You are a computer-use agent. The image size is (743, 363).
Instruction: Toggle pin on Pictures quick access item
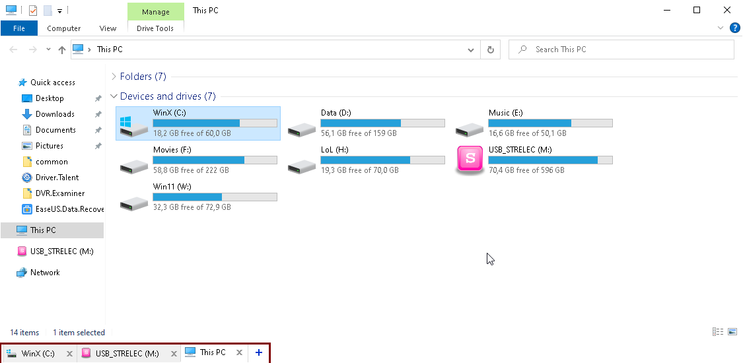pos(98,146)
